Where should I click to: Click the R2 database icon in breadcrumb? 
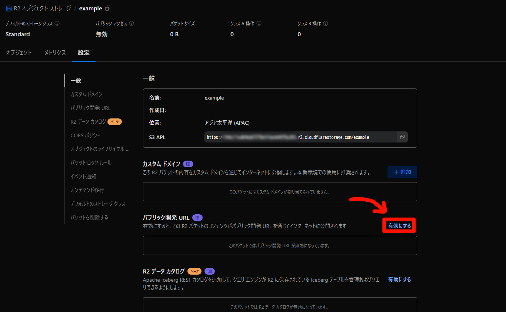tap(9, 9)
